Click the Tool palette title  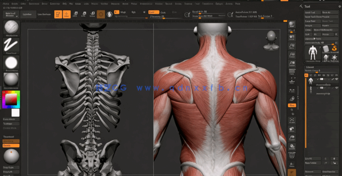308,6
